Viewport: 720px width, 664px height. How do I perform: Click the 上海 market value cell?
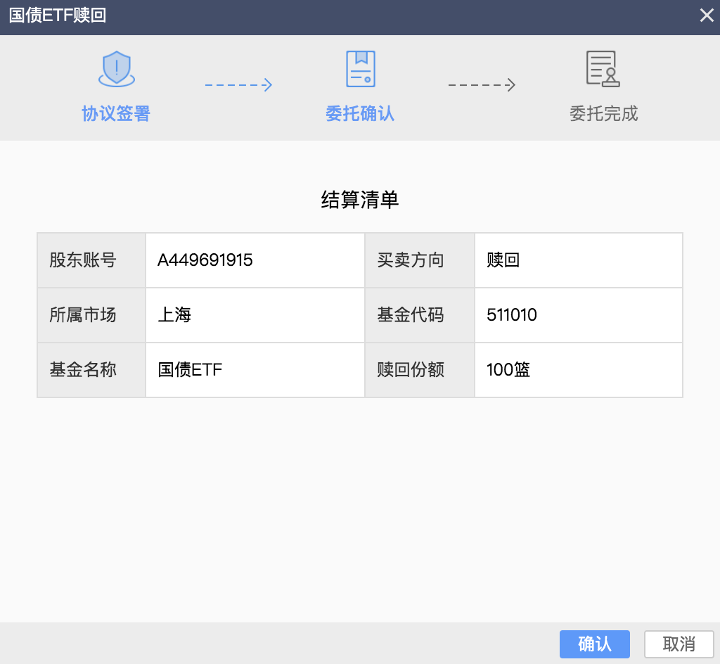[x=174, y=315]
